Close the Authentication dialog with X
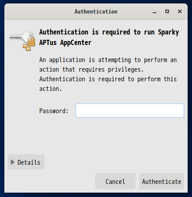This screenshot has height=197, width=192. click(180, 11)
